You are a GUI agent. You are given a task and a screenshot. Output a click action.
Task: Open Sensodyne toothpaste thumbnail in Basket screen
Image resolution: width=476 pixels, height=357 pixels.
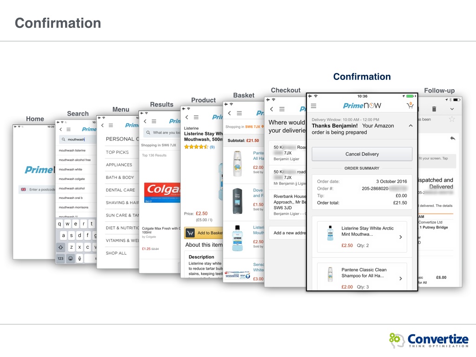[238, 276]
